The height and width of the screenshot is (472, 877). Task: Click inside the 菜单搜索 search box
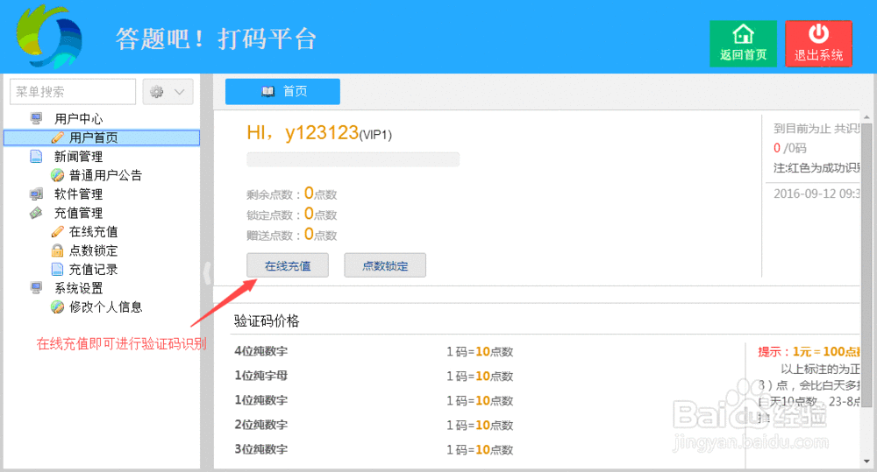tap(72, 92)
